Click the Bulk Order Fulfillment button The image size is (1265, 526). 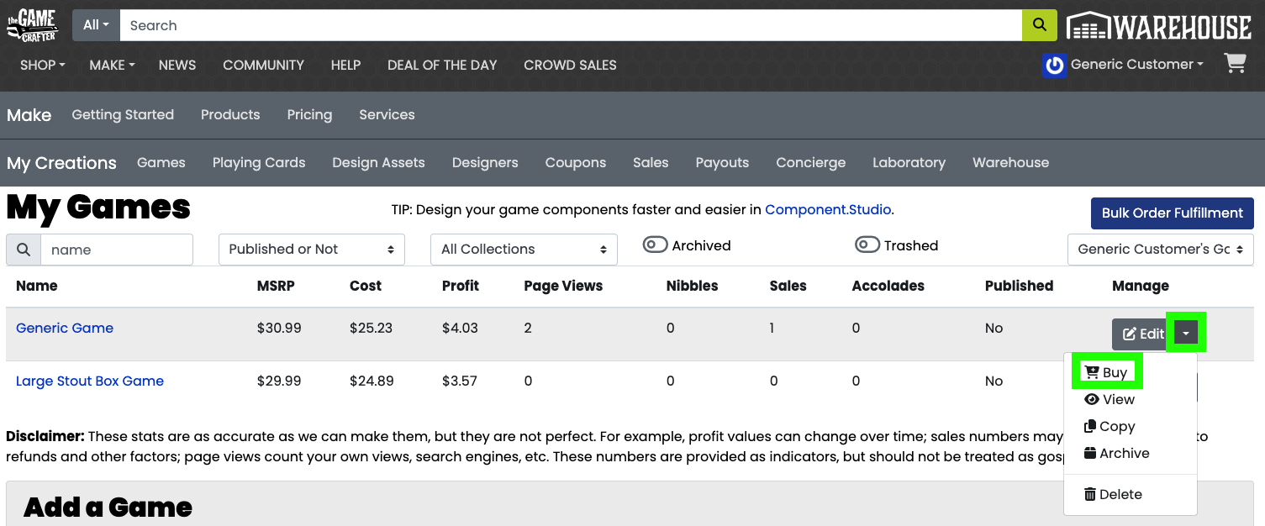pyautogui.click(x=1172, y=213)
